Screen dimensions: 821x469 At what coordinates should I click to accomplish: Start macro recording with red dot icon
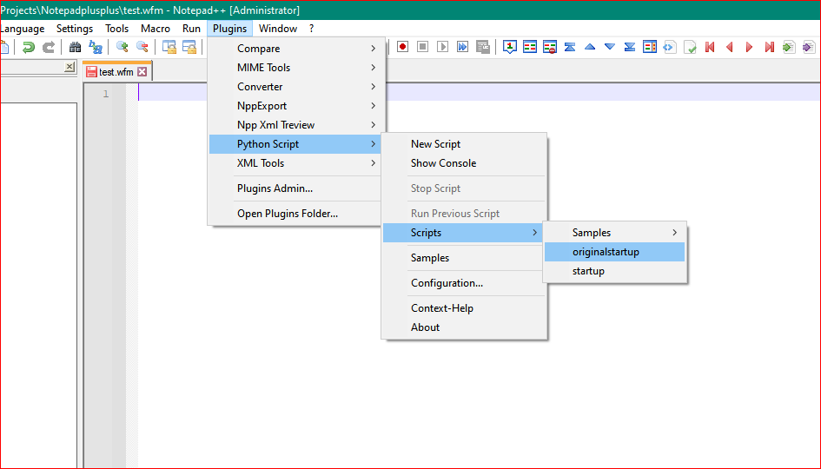(x=403, y=47)
